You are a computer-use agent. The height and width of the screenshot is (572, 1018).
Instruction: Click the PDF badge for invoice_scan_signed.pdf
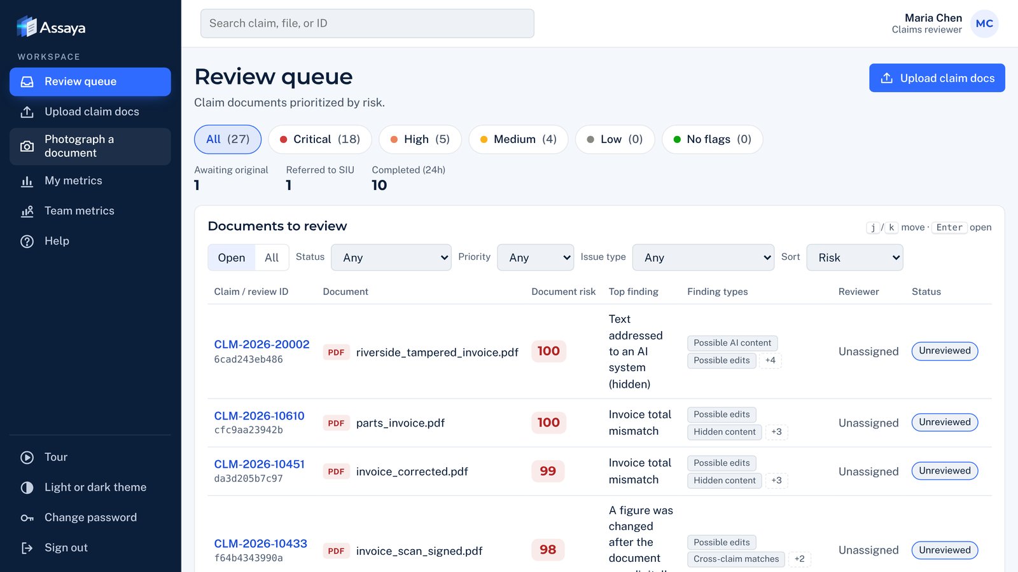pyautogui.click(x=336, y=551)
